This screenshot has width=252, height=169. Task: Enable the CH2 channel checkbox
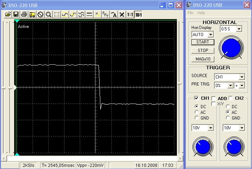click(231, 98)
